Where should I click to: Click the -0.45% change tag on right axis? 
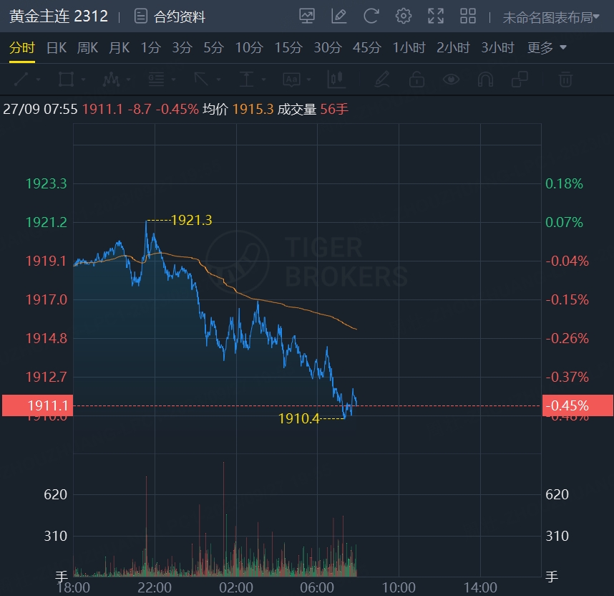(578, 405)
